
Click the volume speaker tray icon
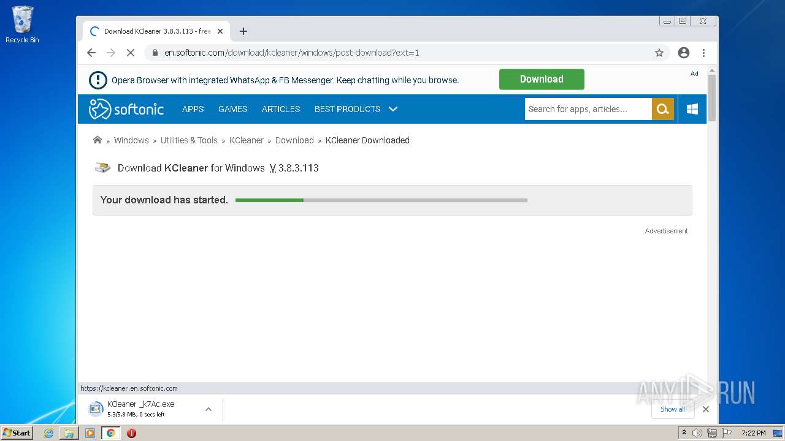pos(697,433)
